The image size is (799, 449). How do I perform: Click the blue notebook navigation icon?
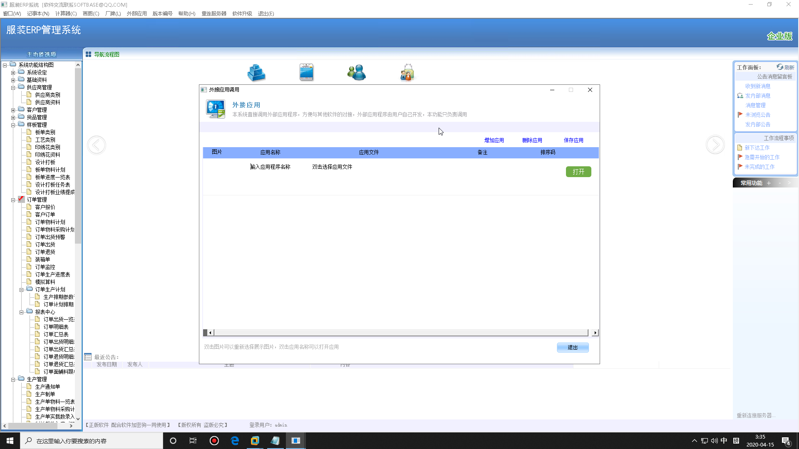(x=306, y=72)
